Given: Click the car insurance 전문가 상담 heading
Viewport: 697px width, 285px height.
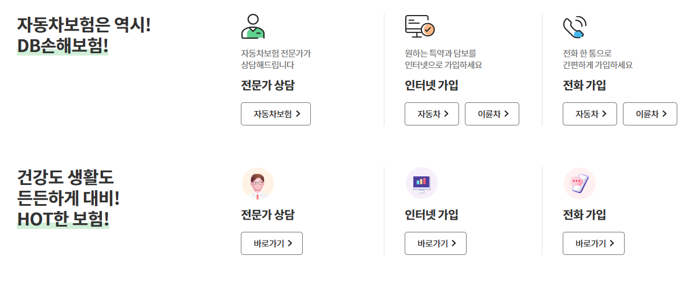Looking at the screenshot, I should click(x=267, y=86).
